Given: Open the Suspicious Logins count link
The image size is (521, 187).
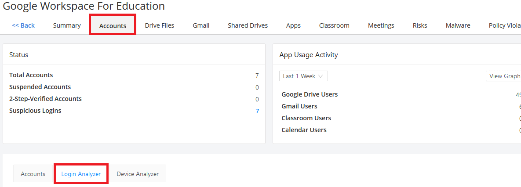Looking at the screenshot, I should pyautogui.click(x=257, y=111).
